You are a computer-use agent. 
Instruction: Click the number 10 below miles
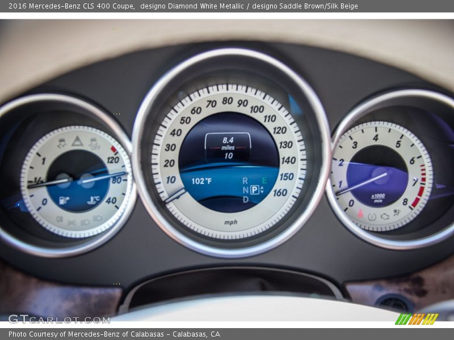[229, 156]
